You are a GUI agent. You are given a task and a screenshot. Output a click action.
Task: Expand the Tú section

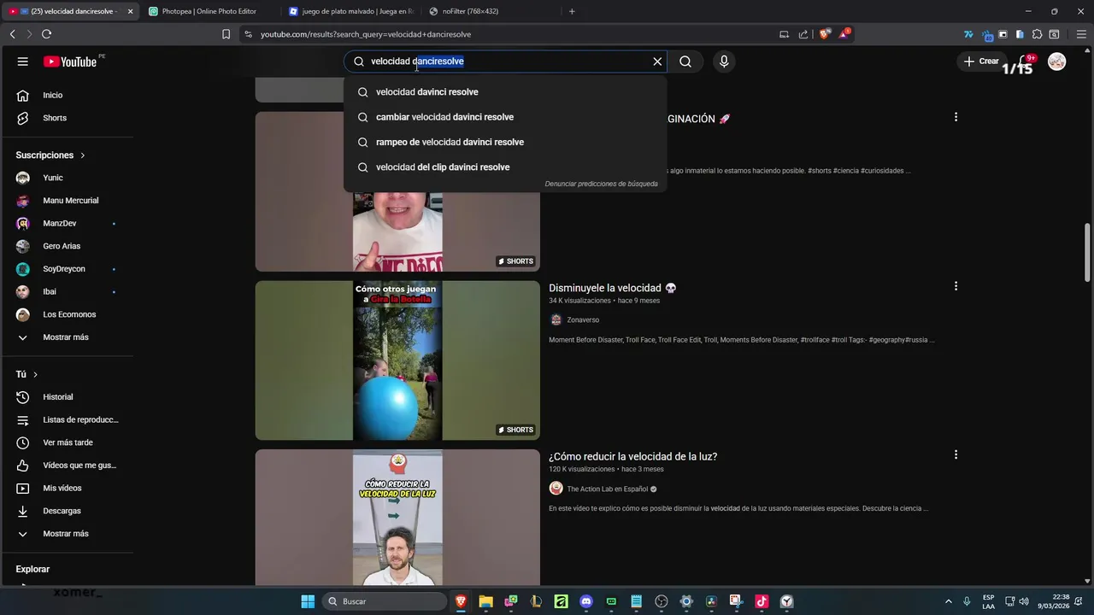pos(26,374)
